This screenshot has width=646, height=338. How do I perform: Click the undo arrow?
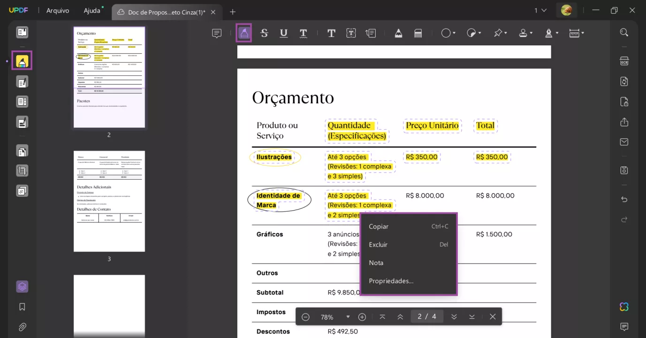624,199
